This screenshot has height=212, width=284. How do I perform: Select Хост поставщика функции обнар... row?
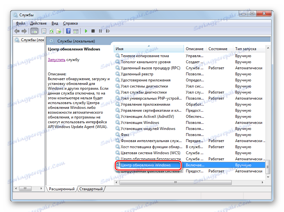coord(190,147)
